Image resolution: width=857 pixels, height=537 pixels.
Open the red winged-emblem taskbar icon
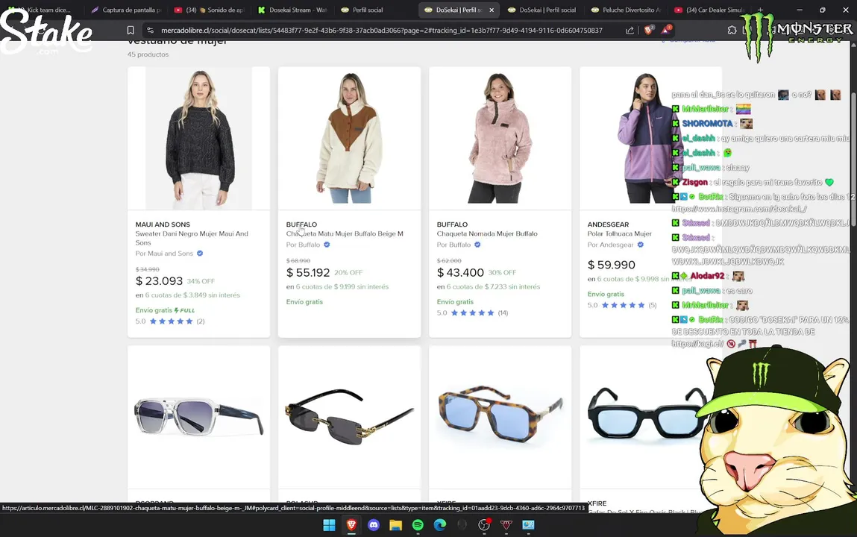coord(506,525)
